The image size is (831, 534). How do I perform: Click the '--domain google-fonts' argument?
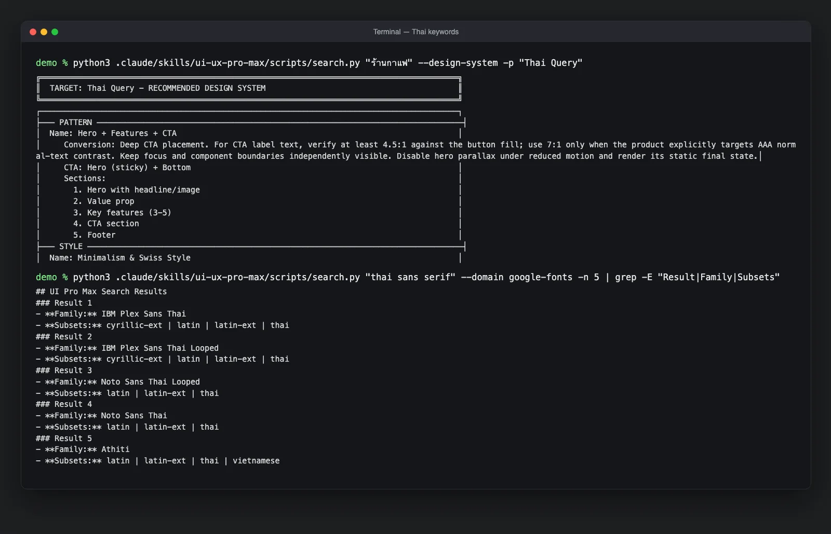[x=517, y=277]
